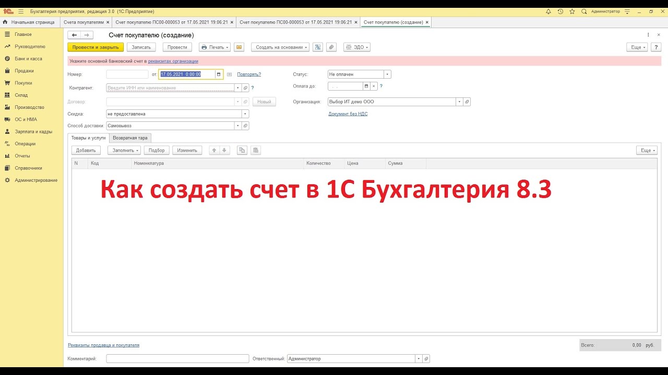Open Организация item form icon

coord(467,102)
